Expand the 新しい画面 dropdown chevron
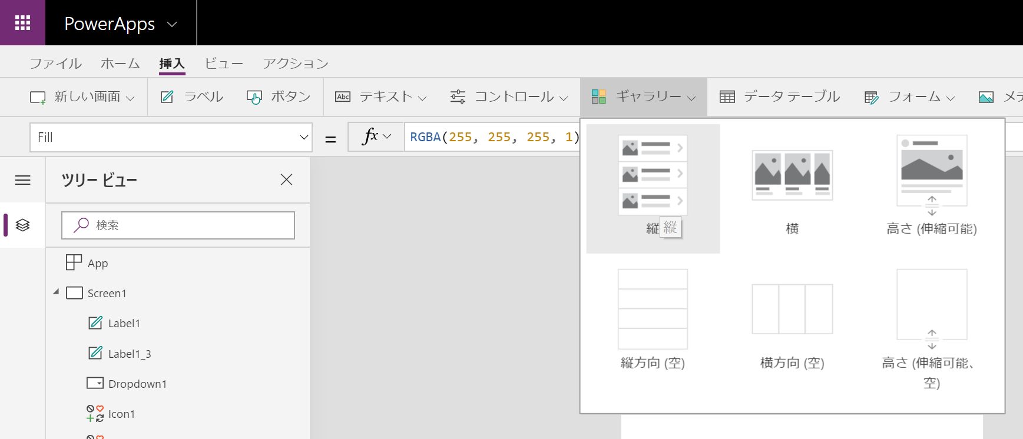 [130, 98]
